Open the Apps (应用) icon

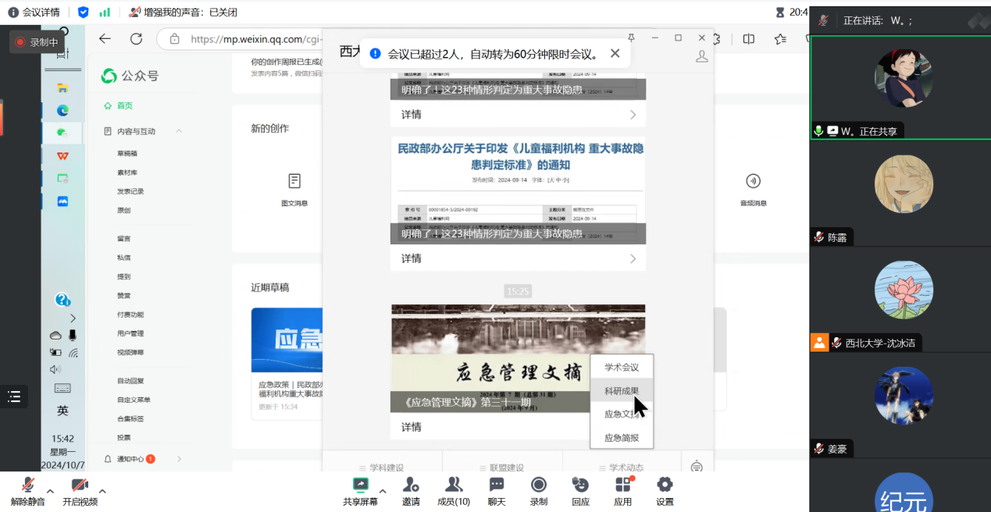point(622,485)
